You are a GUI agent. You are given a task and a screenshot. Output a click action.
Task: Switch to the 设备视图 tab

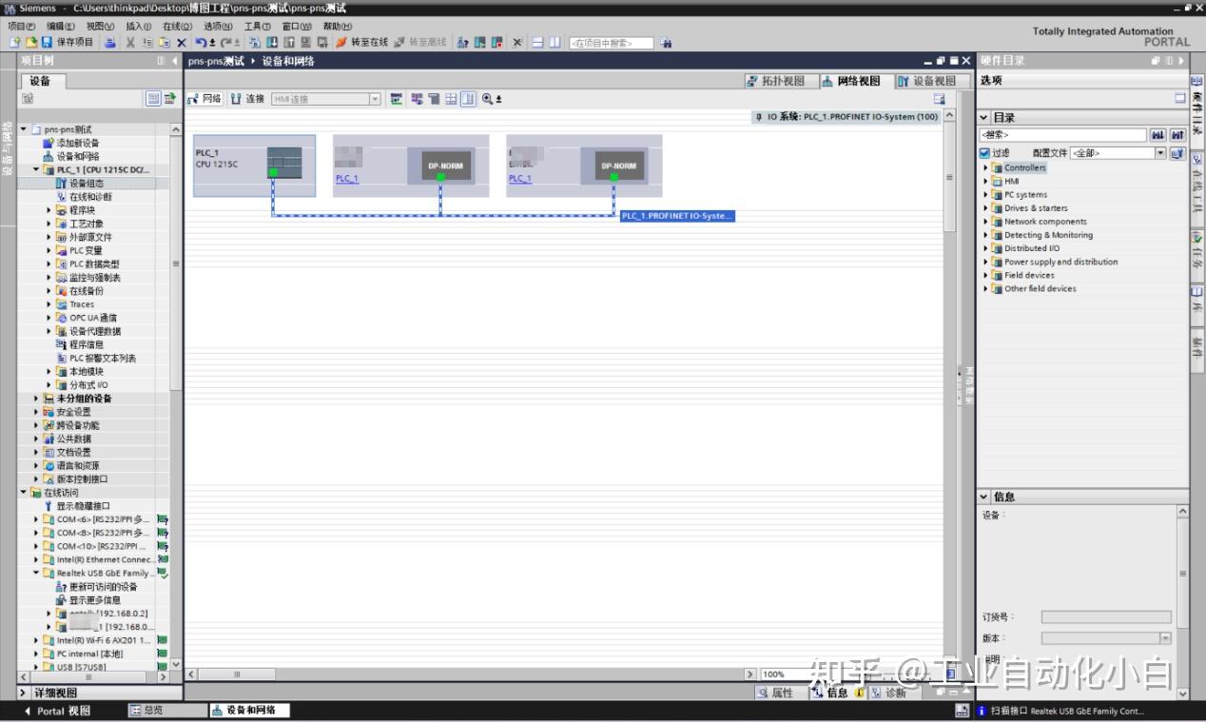coord(926,81)
